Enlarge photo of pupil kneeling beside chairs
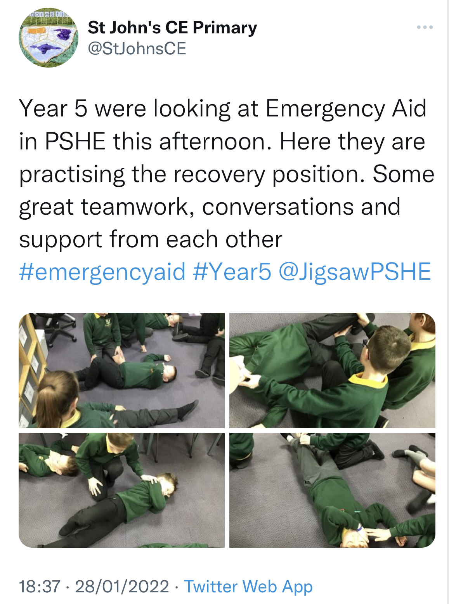Image resolution: width=449 pixels, height=604 pixels. (121, 490)
